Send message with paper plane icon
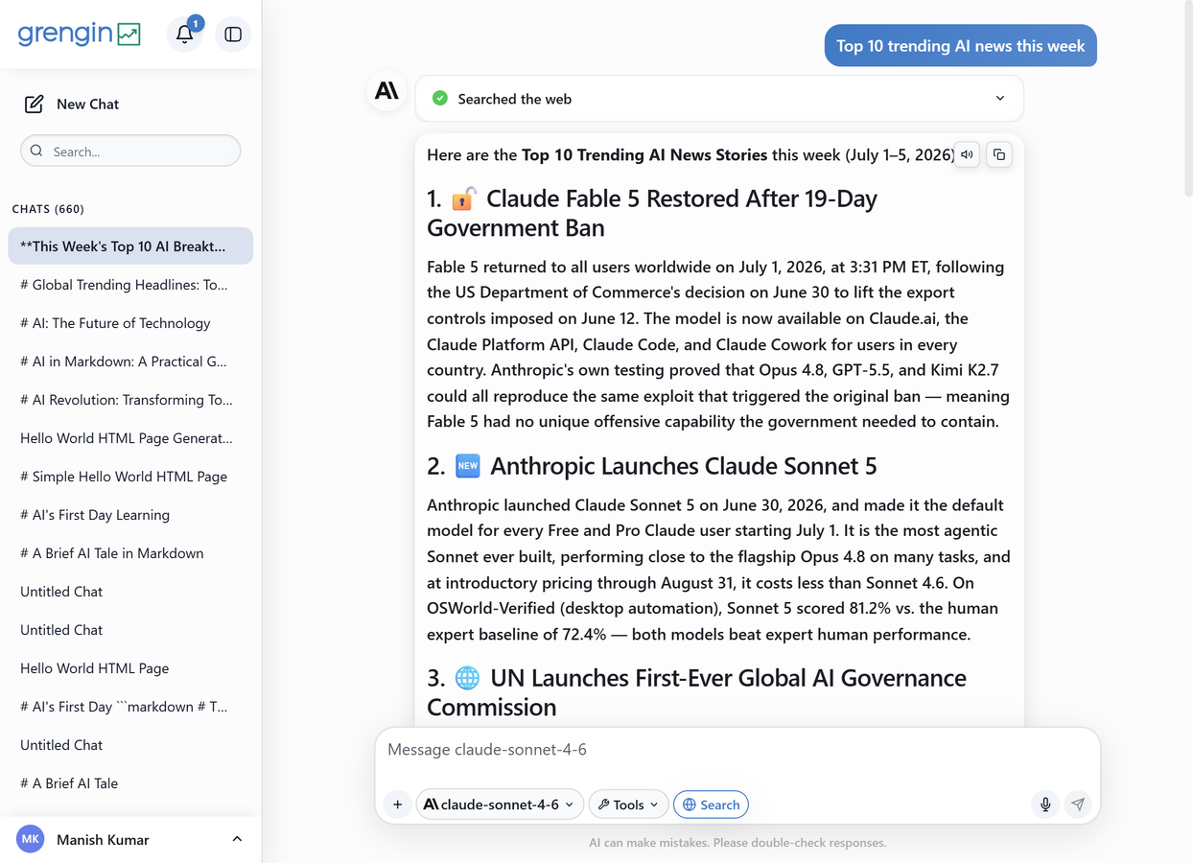Image resolution: width=1193 pixels, height=863 pixels. (x=1078, y=805)
